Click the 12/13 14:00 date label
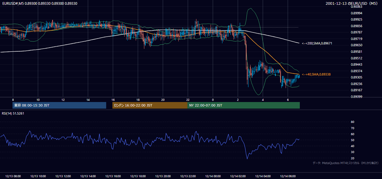The height and width of the screenshot is (179, 382). pos(88,176)
